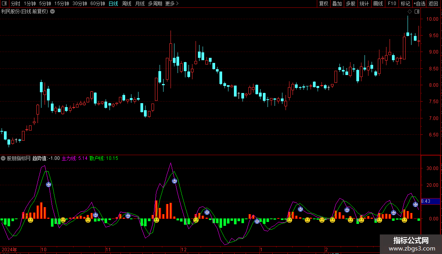The width and height of the screenshot is (442, 254).
Task: Select the 1分钟 period
Action: click(x=30, y=4)
